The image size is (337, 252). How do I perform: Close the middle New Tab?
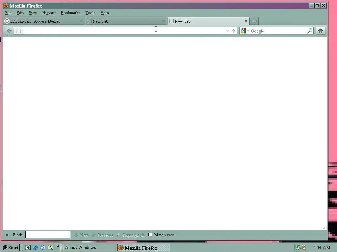[x=163, y=21]
